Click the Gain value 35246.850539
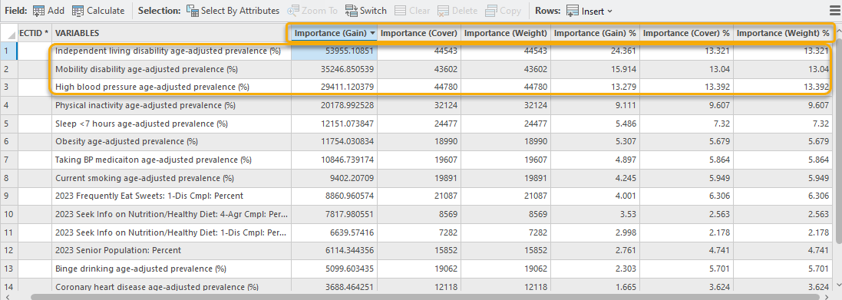 (x=334, y=69)
